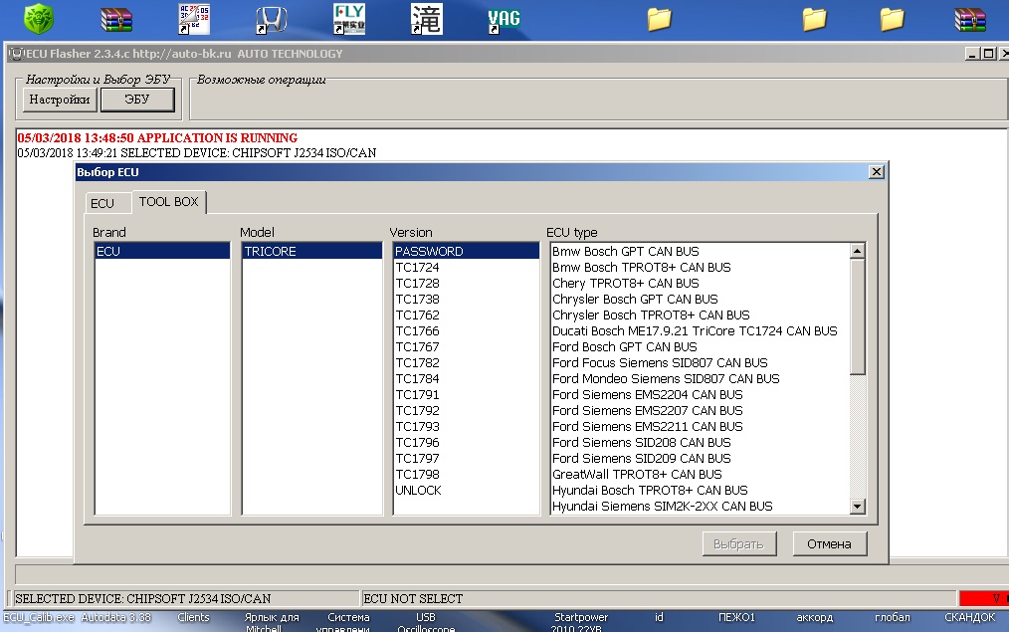The width and height of the screenshot is (1009, 632).
Task: Click the Выбрать button
Action: tap(738, 543)
